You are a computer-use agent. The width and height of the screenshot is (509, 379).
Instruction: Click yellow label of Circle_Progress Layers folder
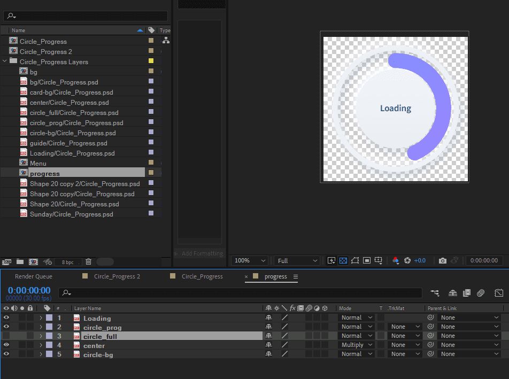click(151, 61)
